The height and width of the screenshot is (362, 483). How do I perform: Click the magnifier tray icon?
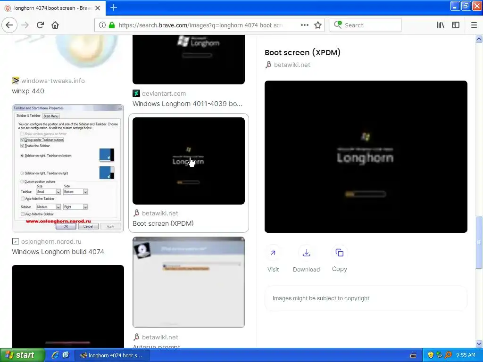[x=449, y=355]
